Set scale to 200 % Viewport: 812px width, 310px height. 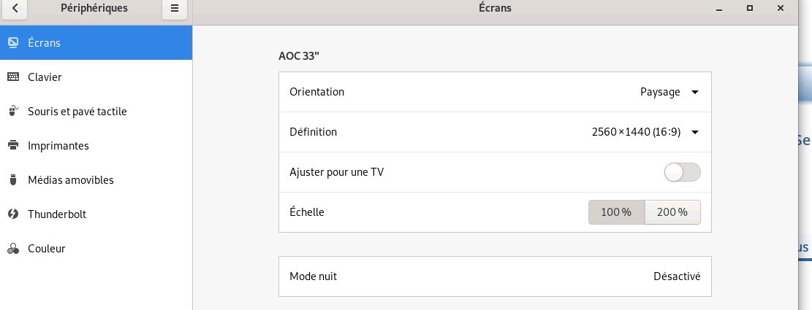[672, 212]
